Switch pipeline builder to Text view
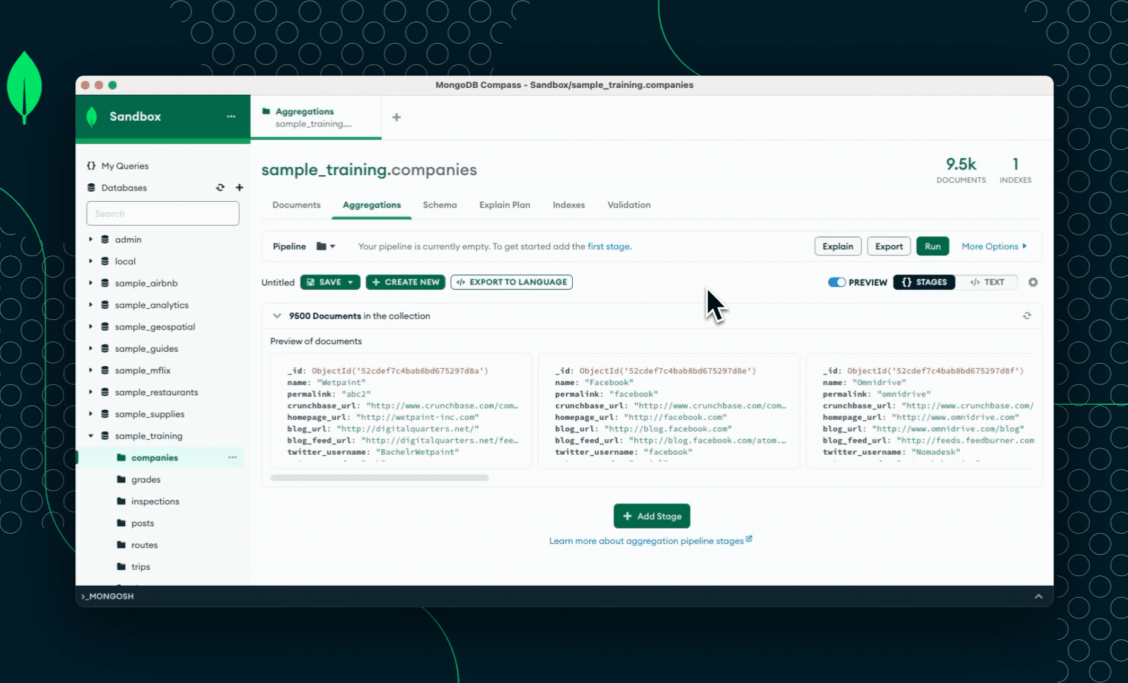 987,282
